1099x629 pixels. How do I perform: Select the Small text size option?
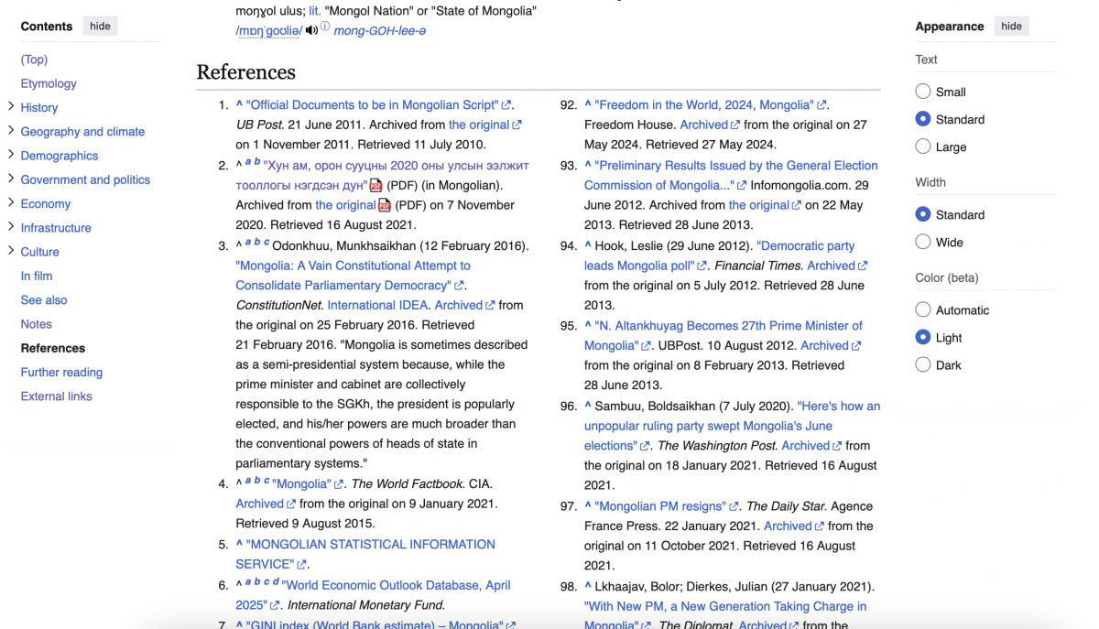pos(923,92)
